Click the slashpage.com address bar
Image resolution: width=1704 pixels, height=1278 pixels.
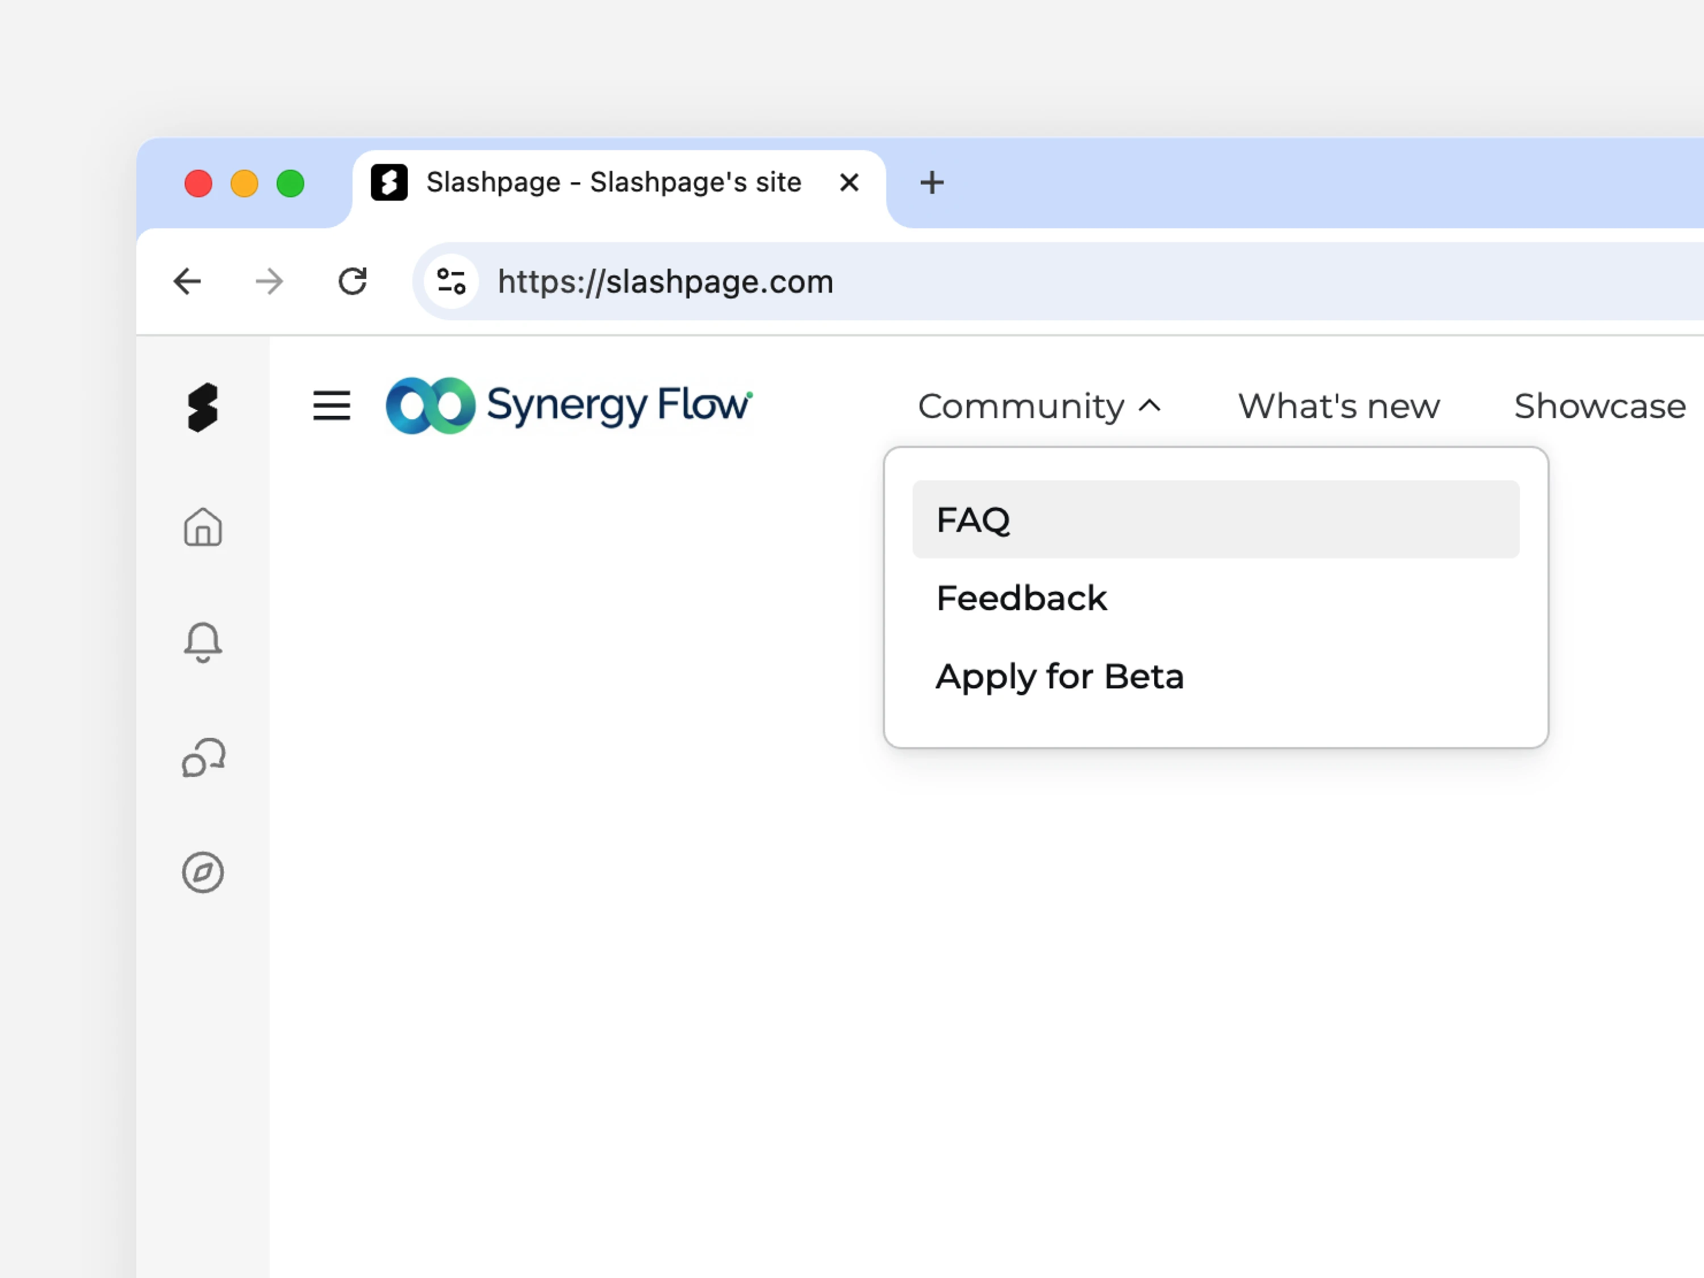click(x=1001, y=281)
